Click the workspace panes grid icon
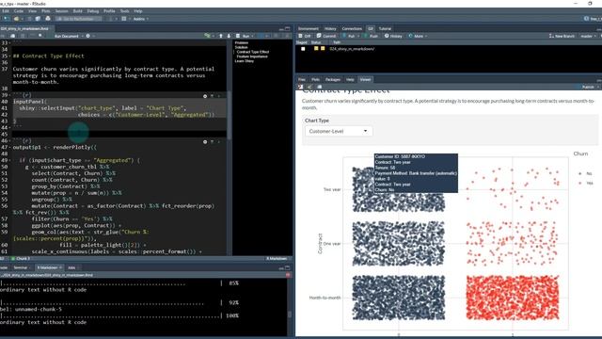602x339 pixels. pos(123,19)
